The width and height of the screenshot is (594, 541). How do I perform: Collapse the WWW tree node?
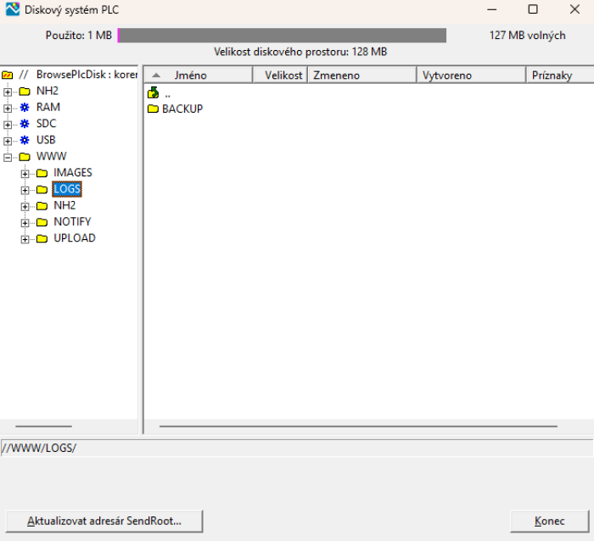(8, 157)
